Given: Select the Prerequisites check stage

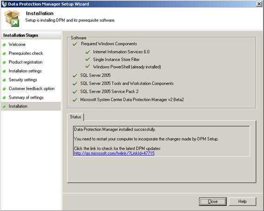Looking at the screenshot, I should pyautogui.click(x=26, y=53).
